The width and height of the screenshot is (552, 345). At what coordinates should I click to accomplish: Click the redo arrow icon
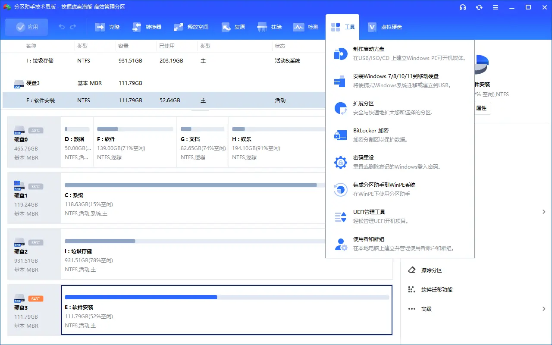73,27
